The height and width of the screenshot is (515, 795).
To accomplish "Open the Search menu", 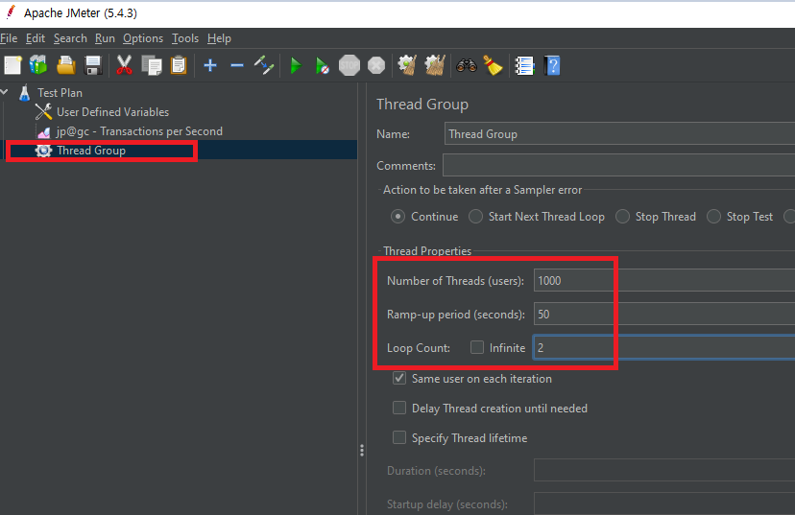I will coord(70,38).
